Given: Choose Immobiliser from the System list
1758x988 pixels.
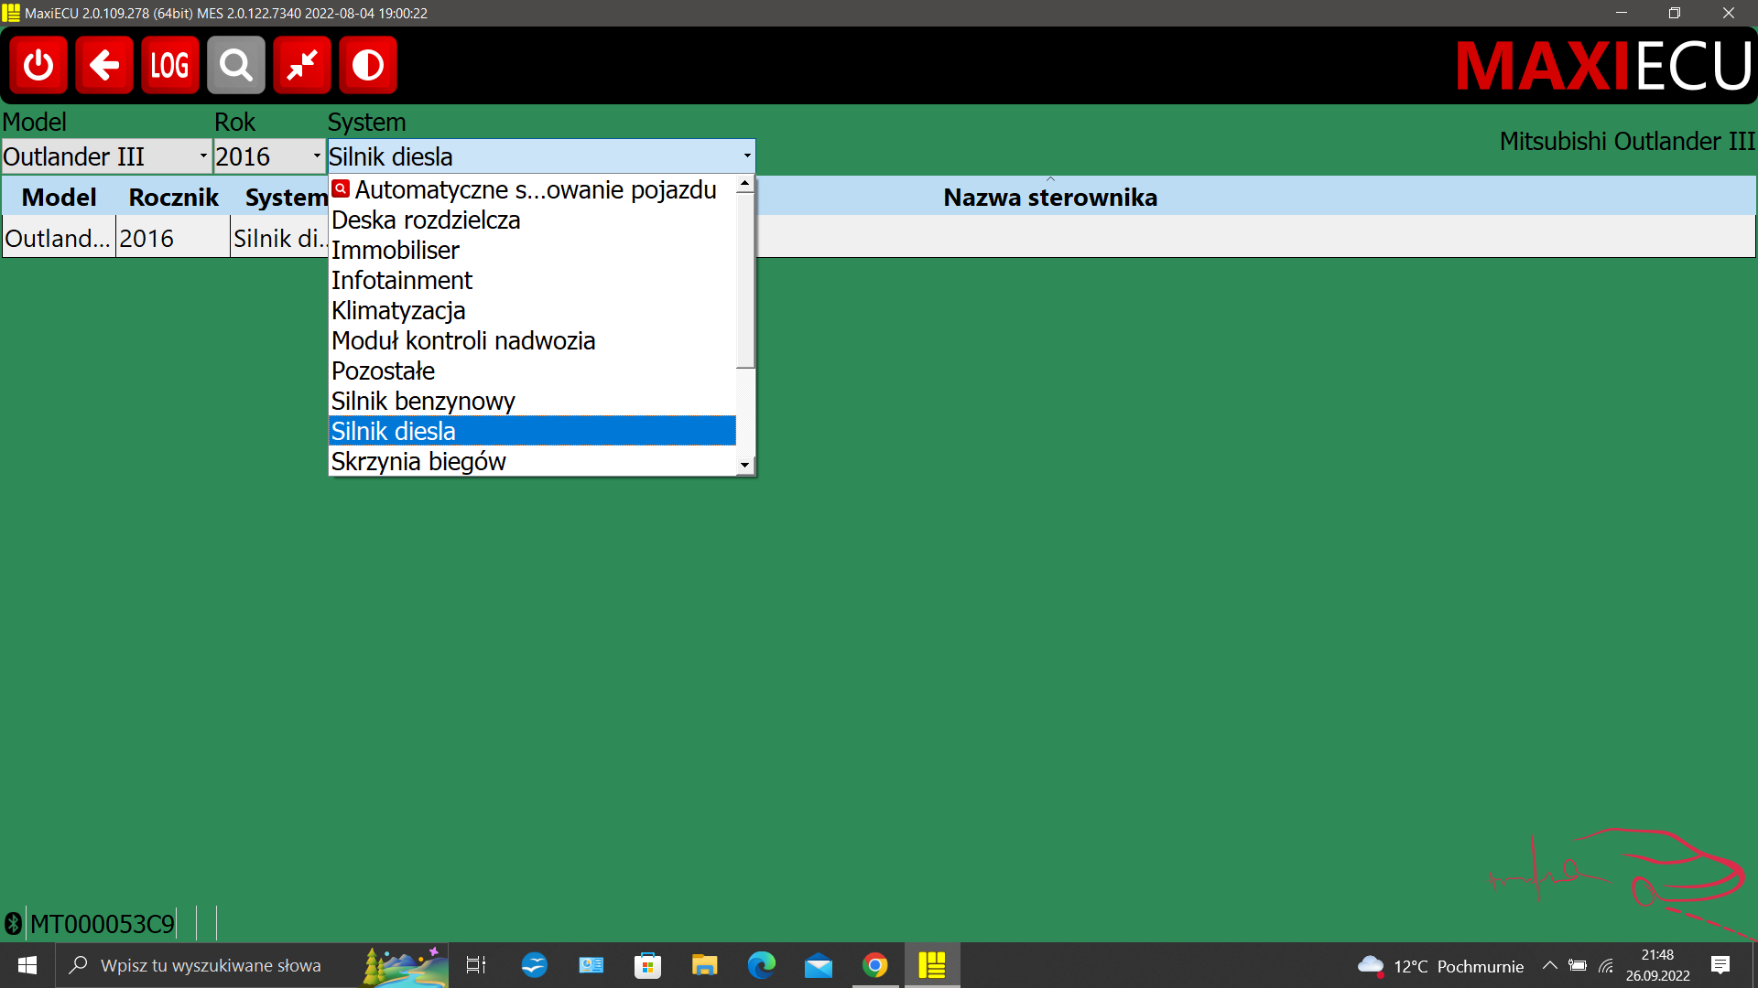Looking at the screenshot, I should [x=532, y=250].
